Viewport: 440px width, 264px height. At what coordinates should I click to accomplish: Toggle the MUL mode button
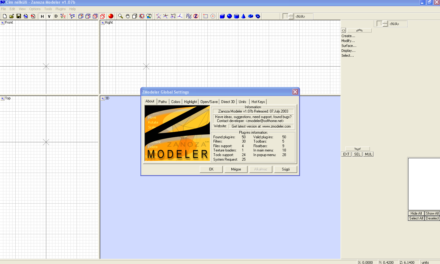pyautogui.click(x=368, y=154)
